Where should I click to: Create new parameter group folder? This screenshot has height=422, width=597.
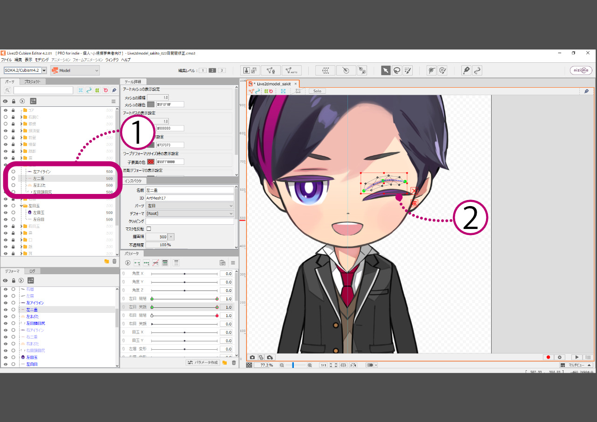(224, 362)
